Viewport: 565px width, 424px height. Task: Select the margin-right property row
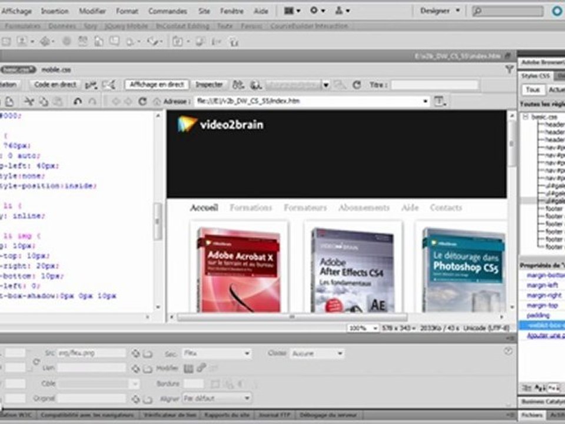click(543, 295)
